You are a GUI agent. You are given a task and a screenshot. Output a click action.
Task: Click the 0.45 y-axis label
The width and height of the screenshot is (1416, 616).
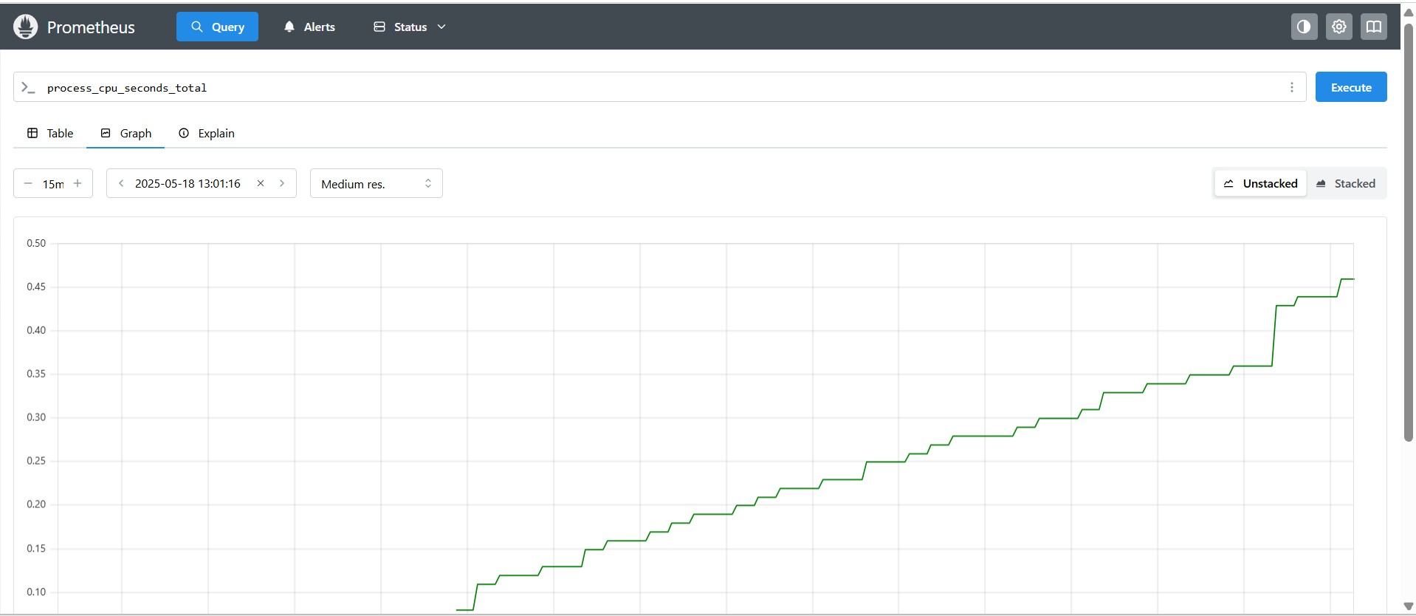pos(36,287)
